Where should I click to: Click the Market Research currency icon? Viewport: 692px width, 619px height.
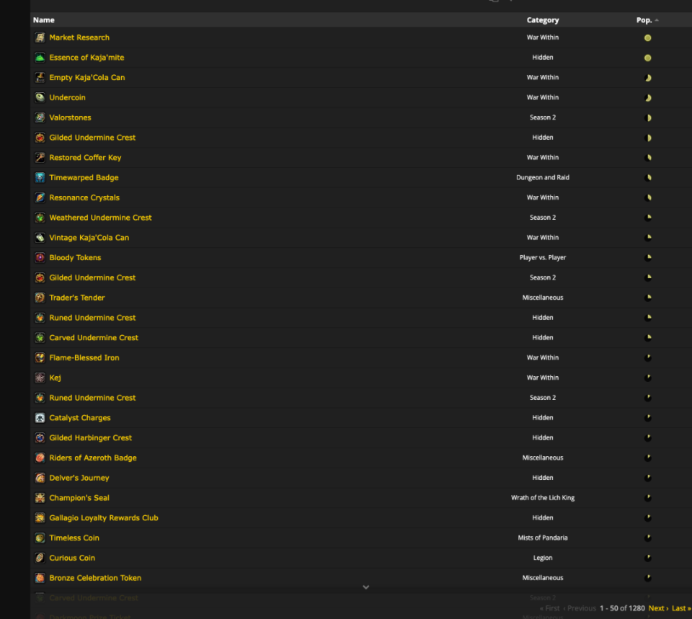tap(40, 37)
